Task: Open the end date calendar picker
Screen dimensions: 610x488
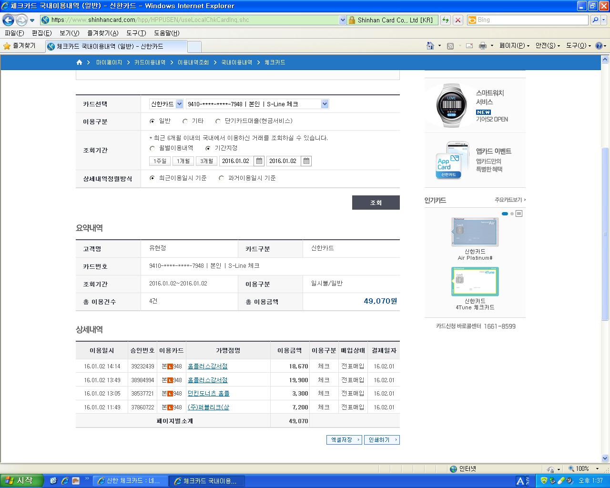Action: pyautogui.click(x=306, y=161)
